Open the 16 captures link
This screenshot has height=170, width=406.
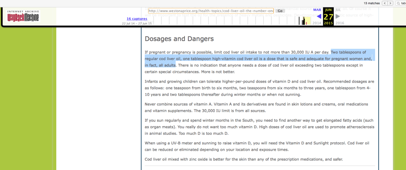pos(136,19)
